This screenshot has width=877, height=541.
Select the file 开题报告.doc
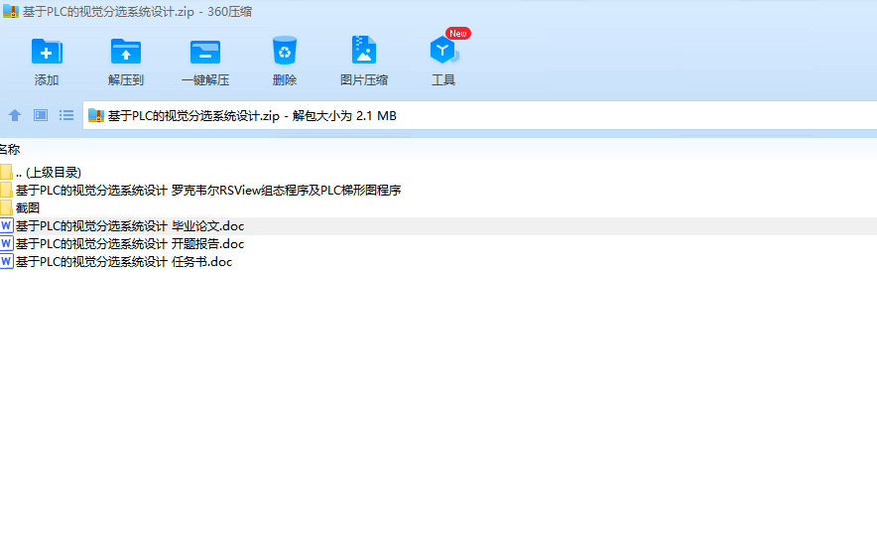pyautogui.click(x=438, y=244)
